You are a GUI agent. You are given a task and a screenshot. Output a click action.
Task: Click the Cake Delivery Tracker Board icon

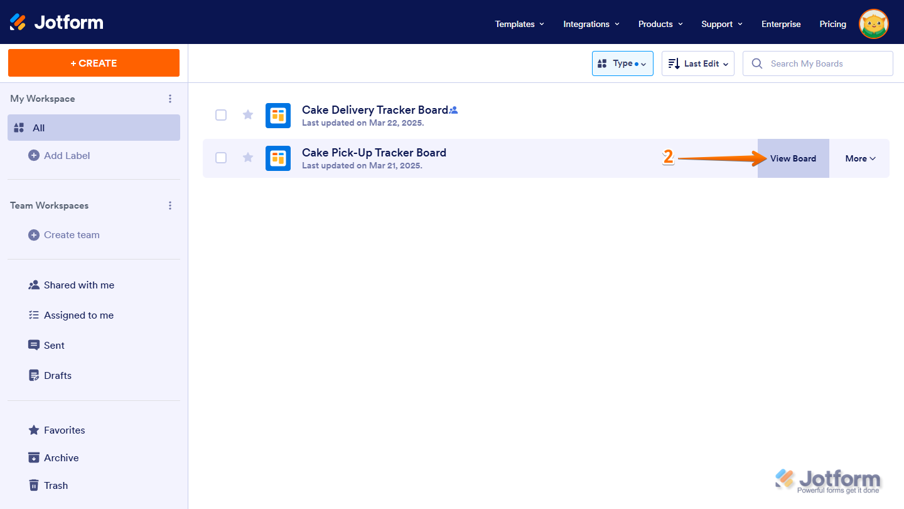click(277, 116)
